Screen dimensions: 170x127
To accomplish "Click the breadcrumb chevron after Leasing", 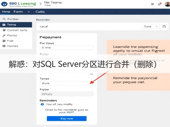I will coord(40,4).
